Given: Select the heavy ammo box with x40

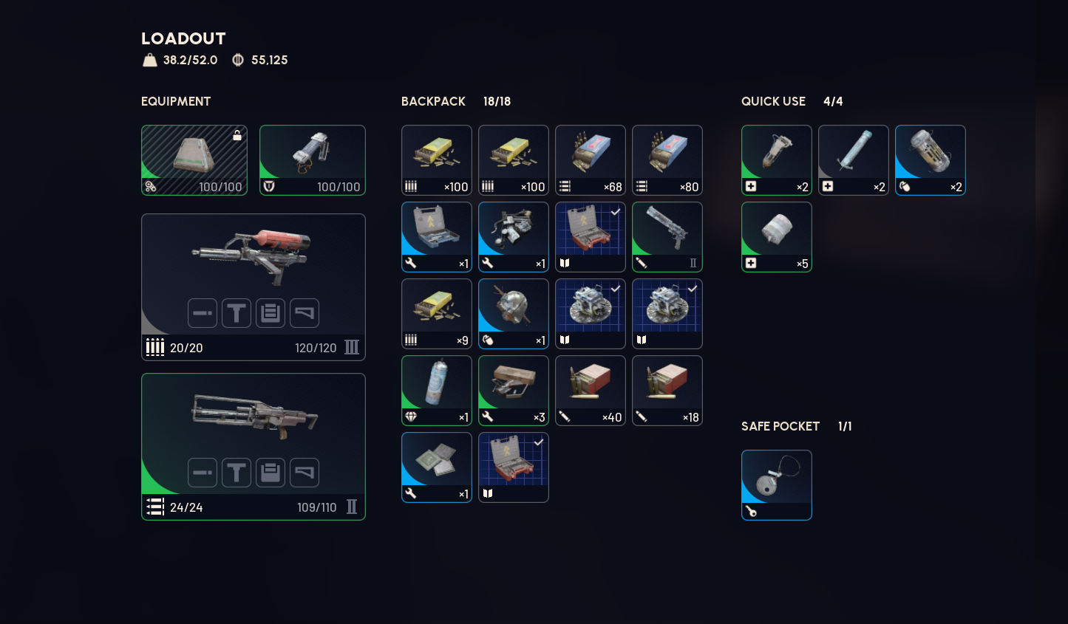Looking at the screenshot, I should tap(591, 391).
